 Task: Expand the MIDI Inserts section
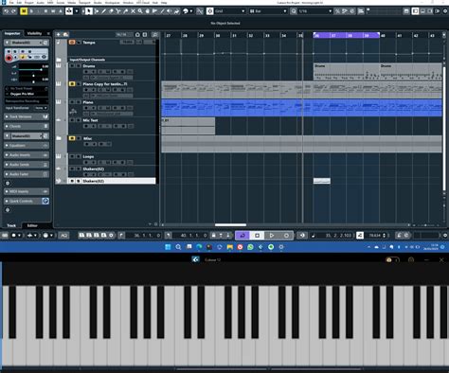[27, 191]
